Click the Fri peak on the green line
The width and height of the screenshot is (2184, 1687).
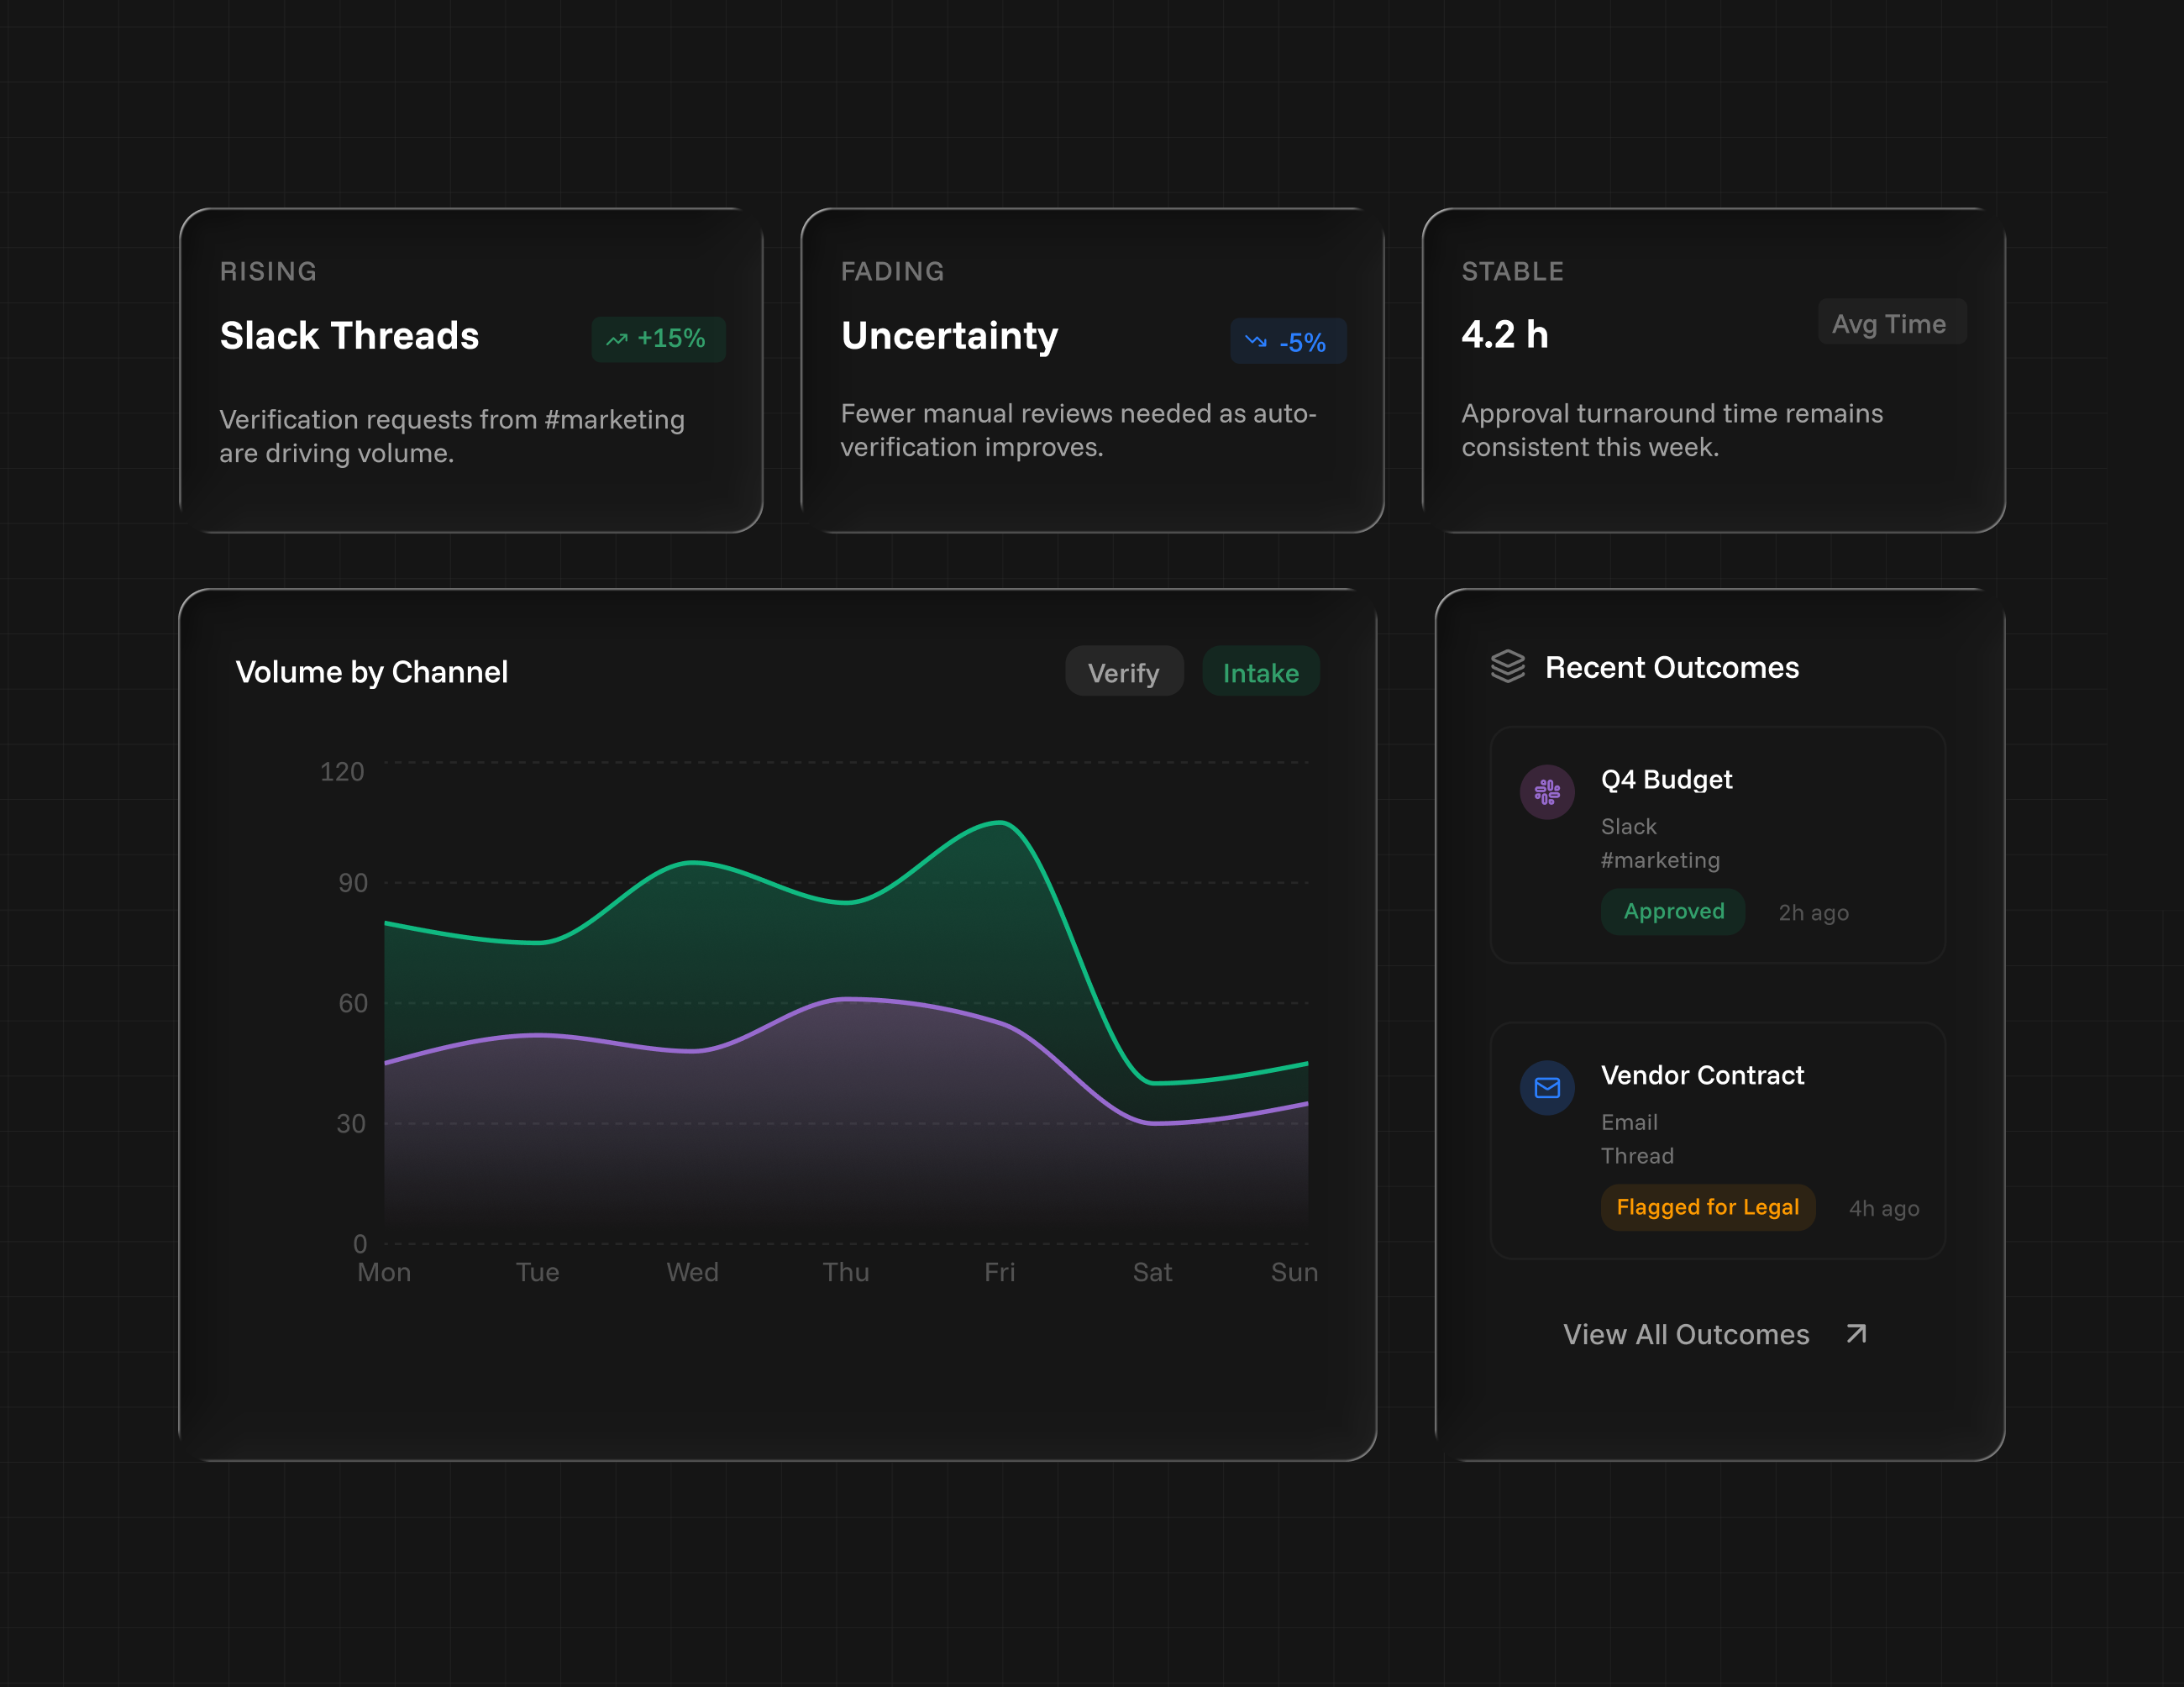click(x=1000, y=822)
